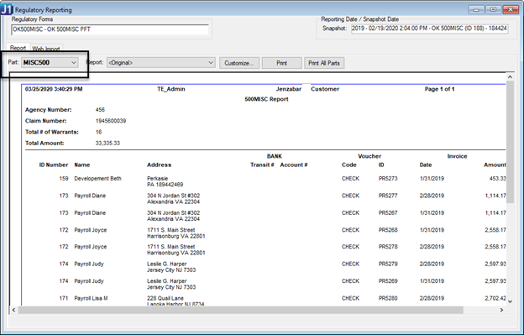Viewport: 524px width, 335px height.
Task: Click the Address column header
Action: (x=159, y=165)
